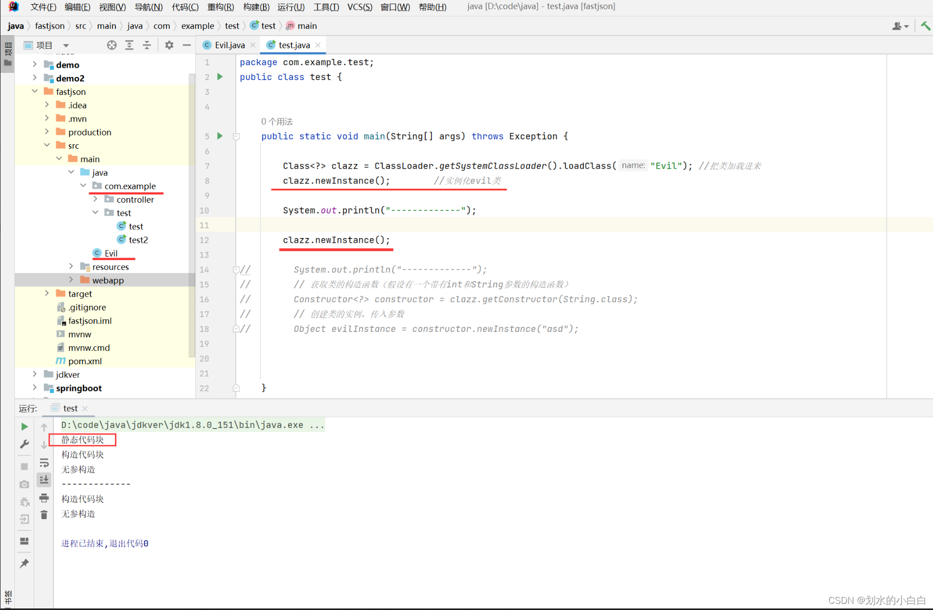Select the webapp folder
Viewport: 933px width, 610px height.
pyautogui.click(x=108, y=280)
